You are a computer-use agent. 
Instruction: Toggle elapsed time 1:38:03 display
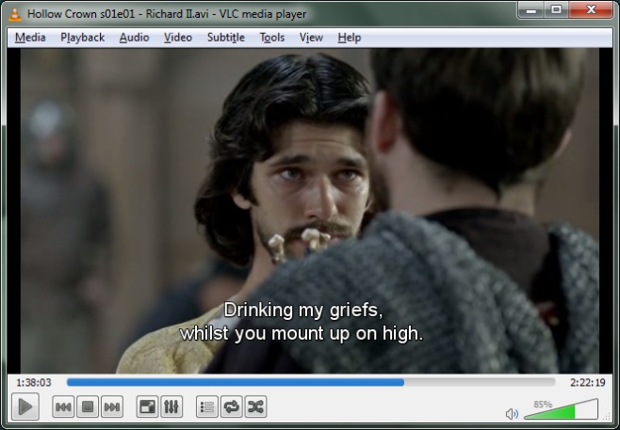coord(34,383)
